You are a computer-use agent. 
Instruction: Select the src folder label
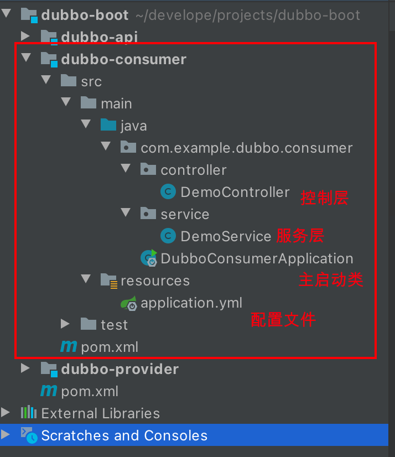point(91,82)
